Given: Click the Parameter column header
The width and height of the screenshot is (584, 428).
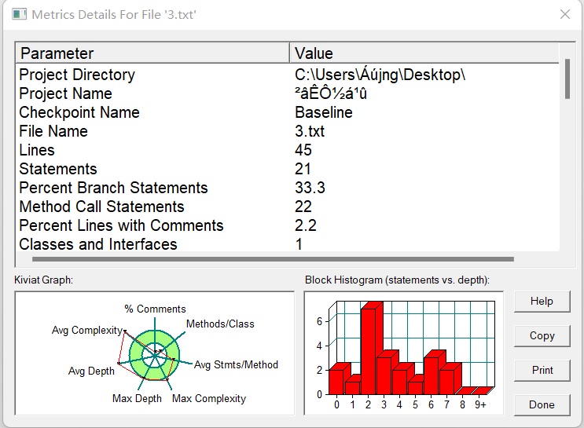Looking at the screenshot, I should click(x=152, y=53).
